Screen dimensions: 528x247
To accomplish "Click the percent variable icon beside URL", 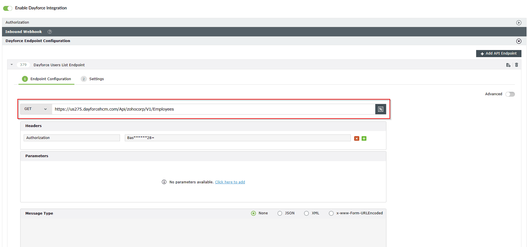I will pyautogui.click(x=380, y=109).
